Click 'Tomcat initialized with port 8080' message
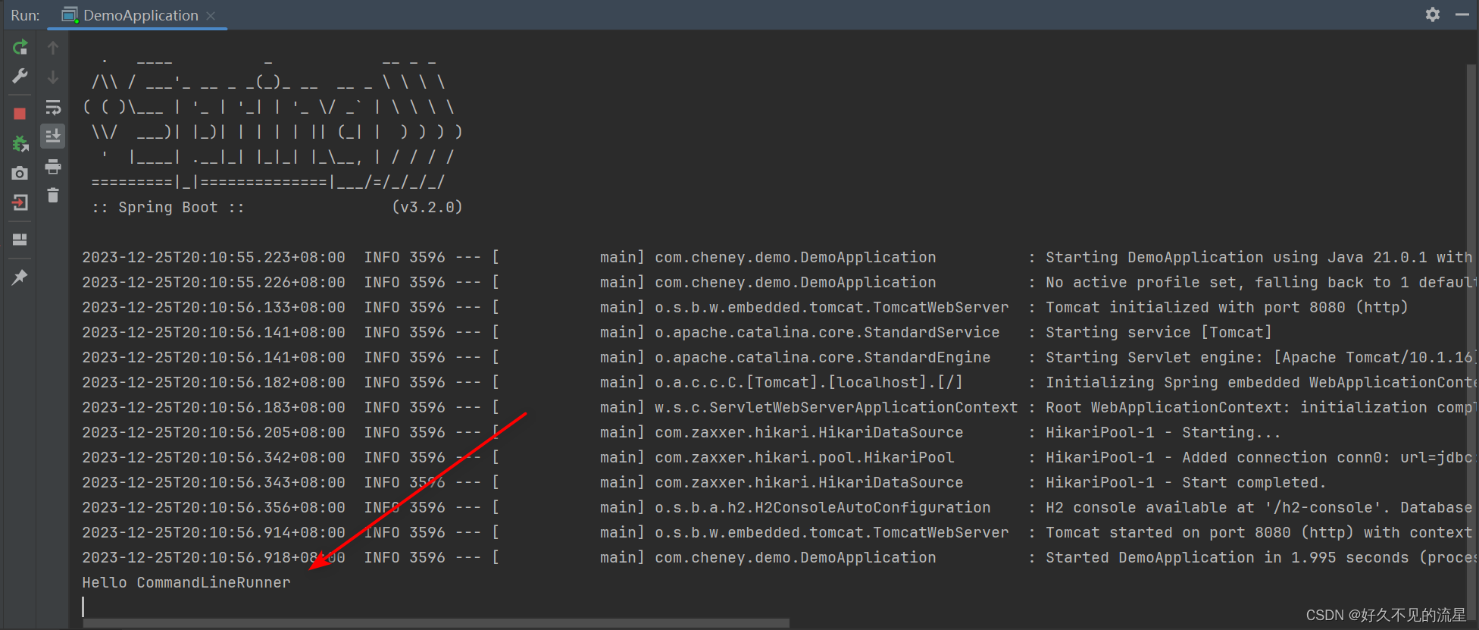 (x=1227, y=307)
